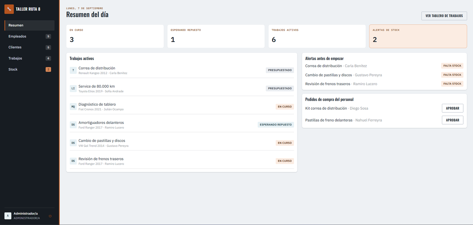Click Renault Kangoo 2012 · Carla Benítez subtitle

click(103, 73)
